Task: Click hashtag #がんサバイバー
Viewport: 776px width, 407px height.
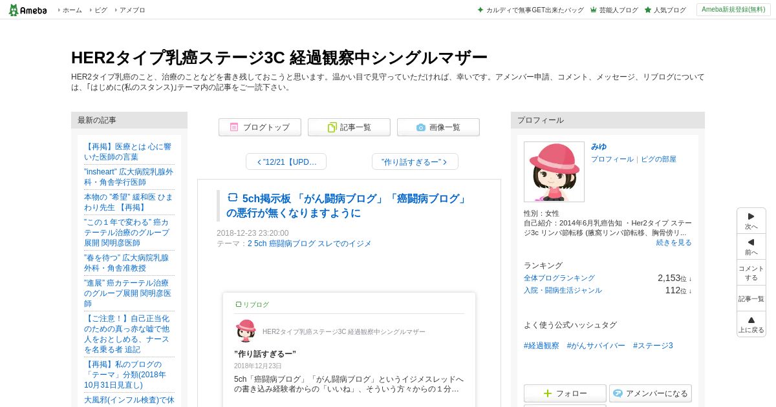Action: 596,346
